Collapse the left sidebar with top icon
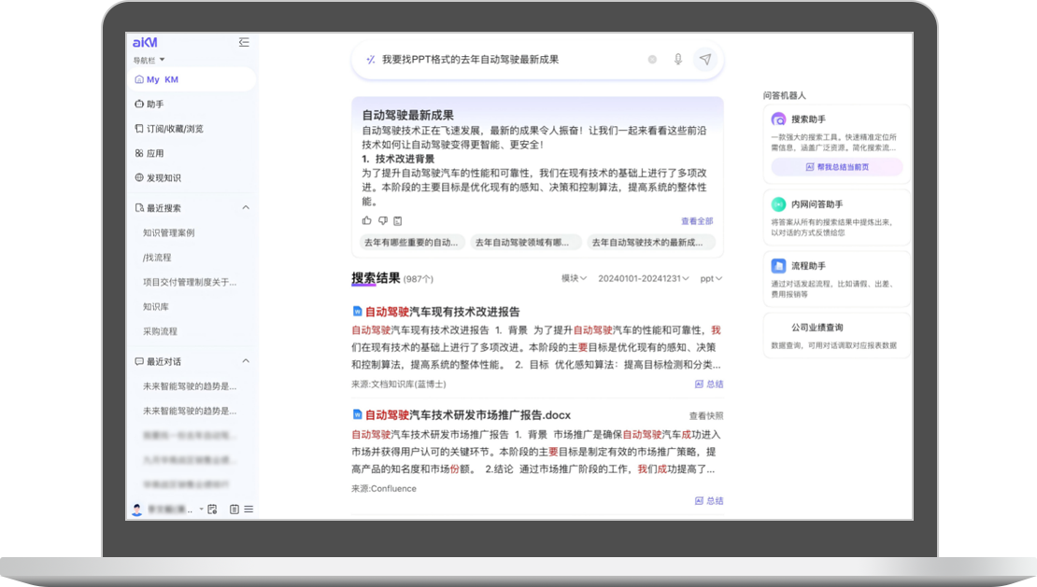The width and height of the screenshot is (1037, 587). coord(244,42)
